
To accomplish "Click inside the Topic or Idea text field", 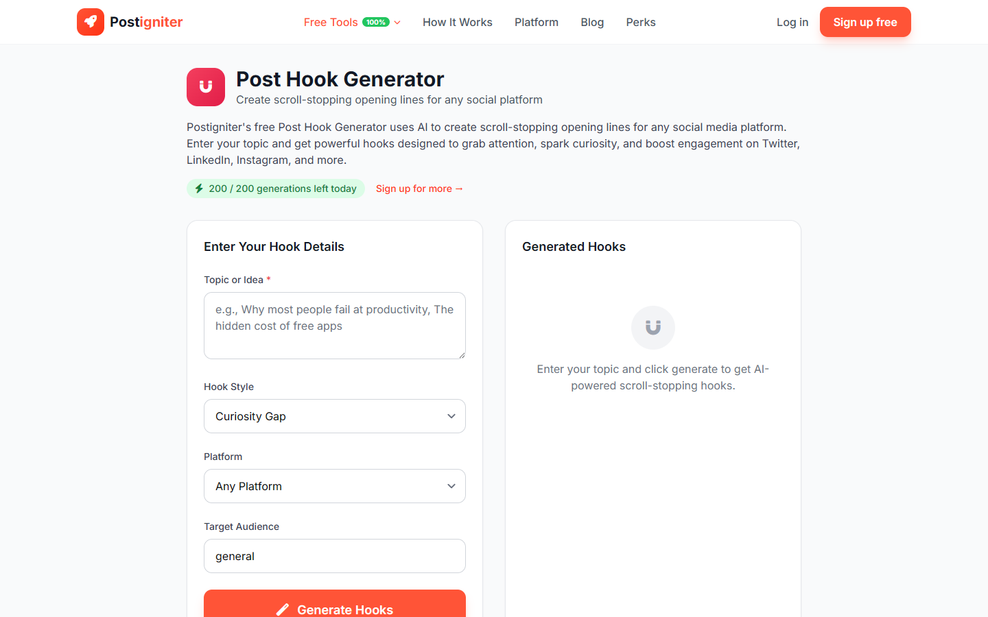I will tap(334, 325).
